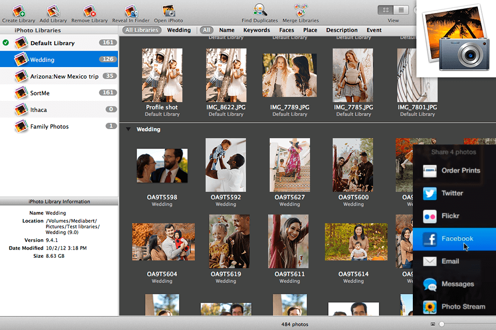Click the Merge Libraries icon

click(x=301, y=10)
